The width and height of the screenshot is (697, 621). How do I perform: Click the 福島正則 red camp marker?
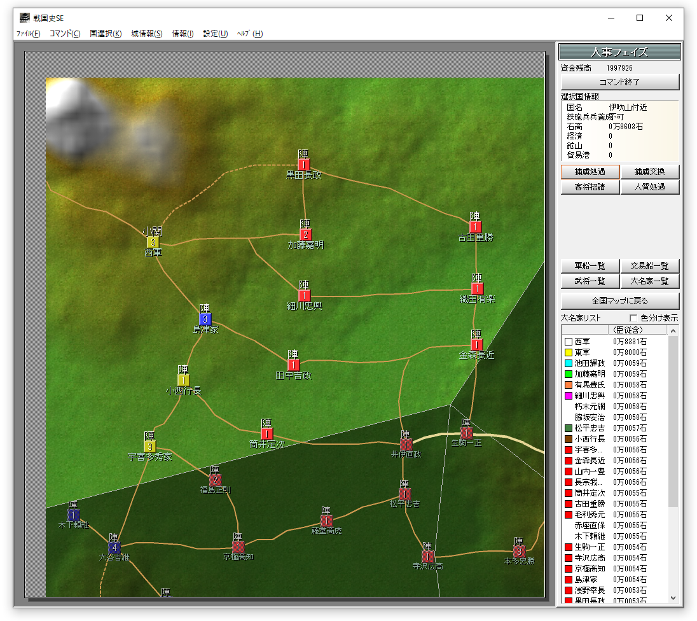pyautogui.click(x=215, y=480)
